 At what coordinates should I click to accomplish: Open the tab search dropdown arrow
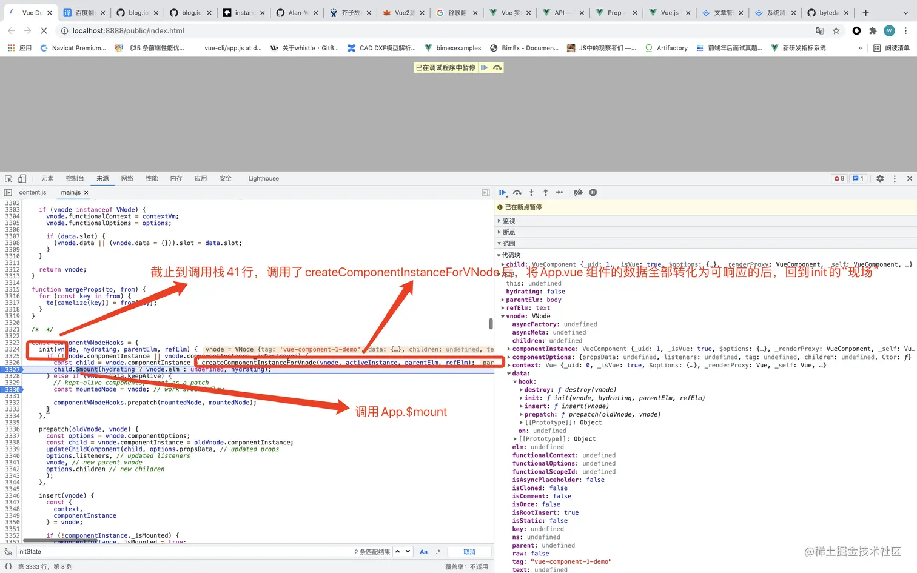point(905,13)
